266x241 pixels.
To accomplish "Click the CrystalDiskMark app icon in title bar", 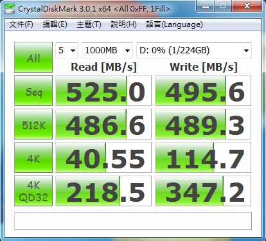I will tap(10, 9).
